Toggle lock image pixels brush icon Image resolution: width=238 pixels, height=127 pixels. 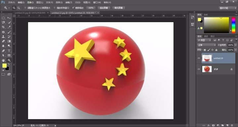[x=209, y=50]
